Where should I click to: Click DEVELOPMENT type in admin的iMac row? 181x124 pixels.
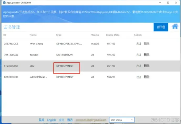[65, 77]
